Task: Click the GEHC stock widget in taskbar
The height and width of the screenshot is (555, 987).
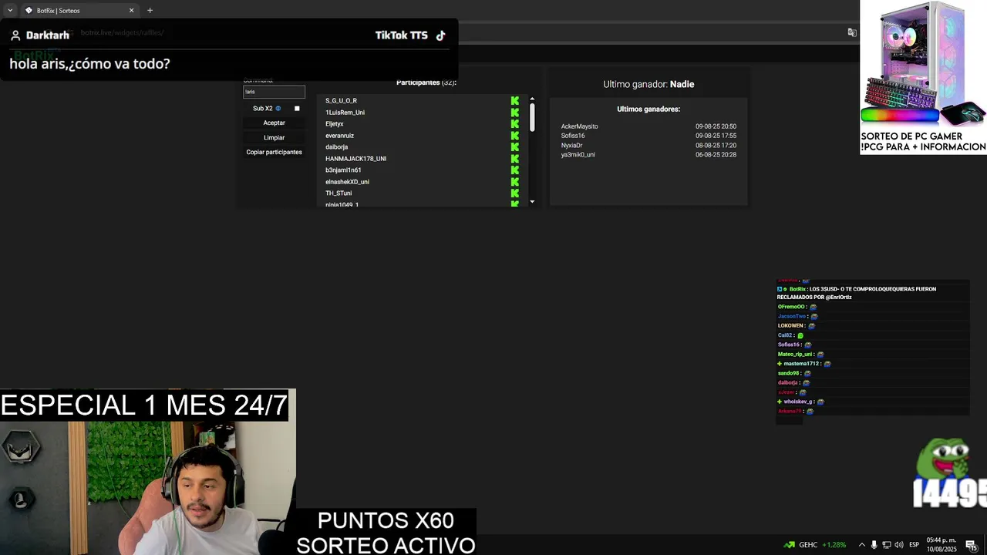Action: coord(814,545)
